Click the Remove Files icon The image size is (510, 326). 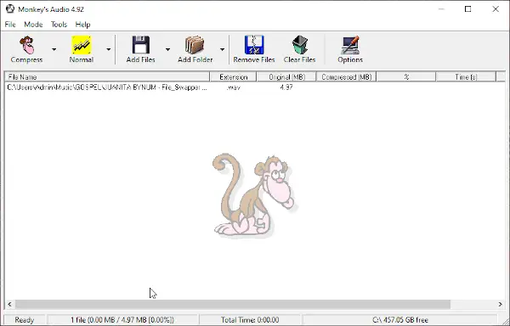254,45
